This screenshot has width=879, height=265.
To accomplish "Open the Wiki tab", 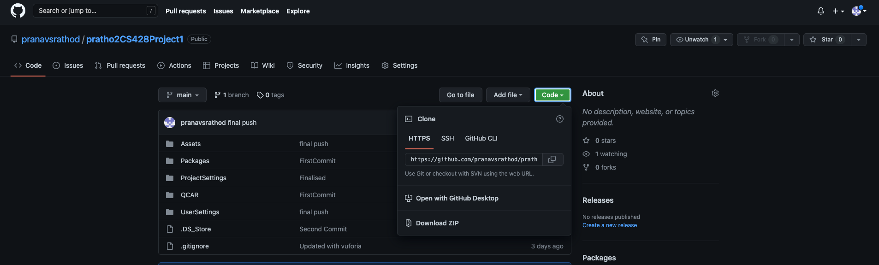I will [263, 65].
